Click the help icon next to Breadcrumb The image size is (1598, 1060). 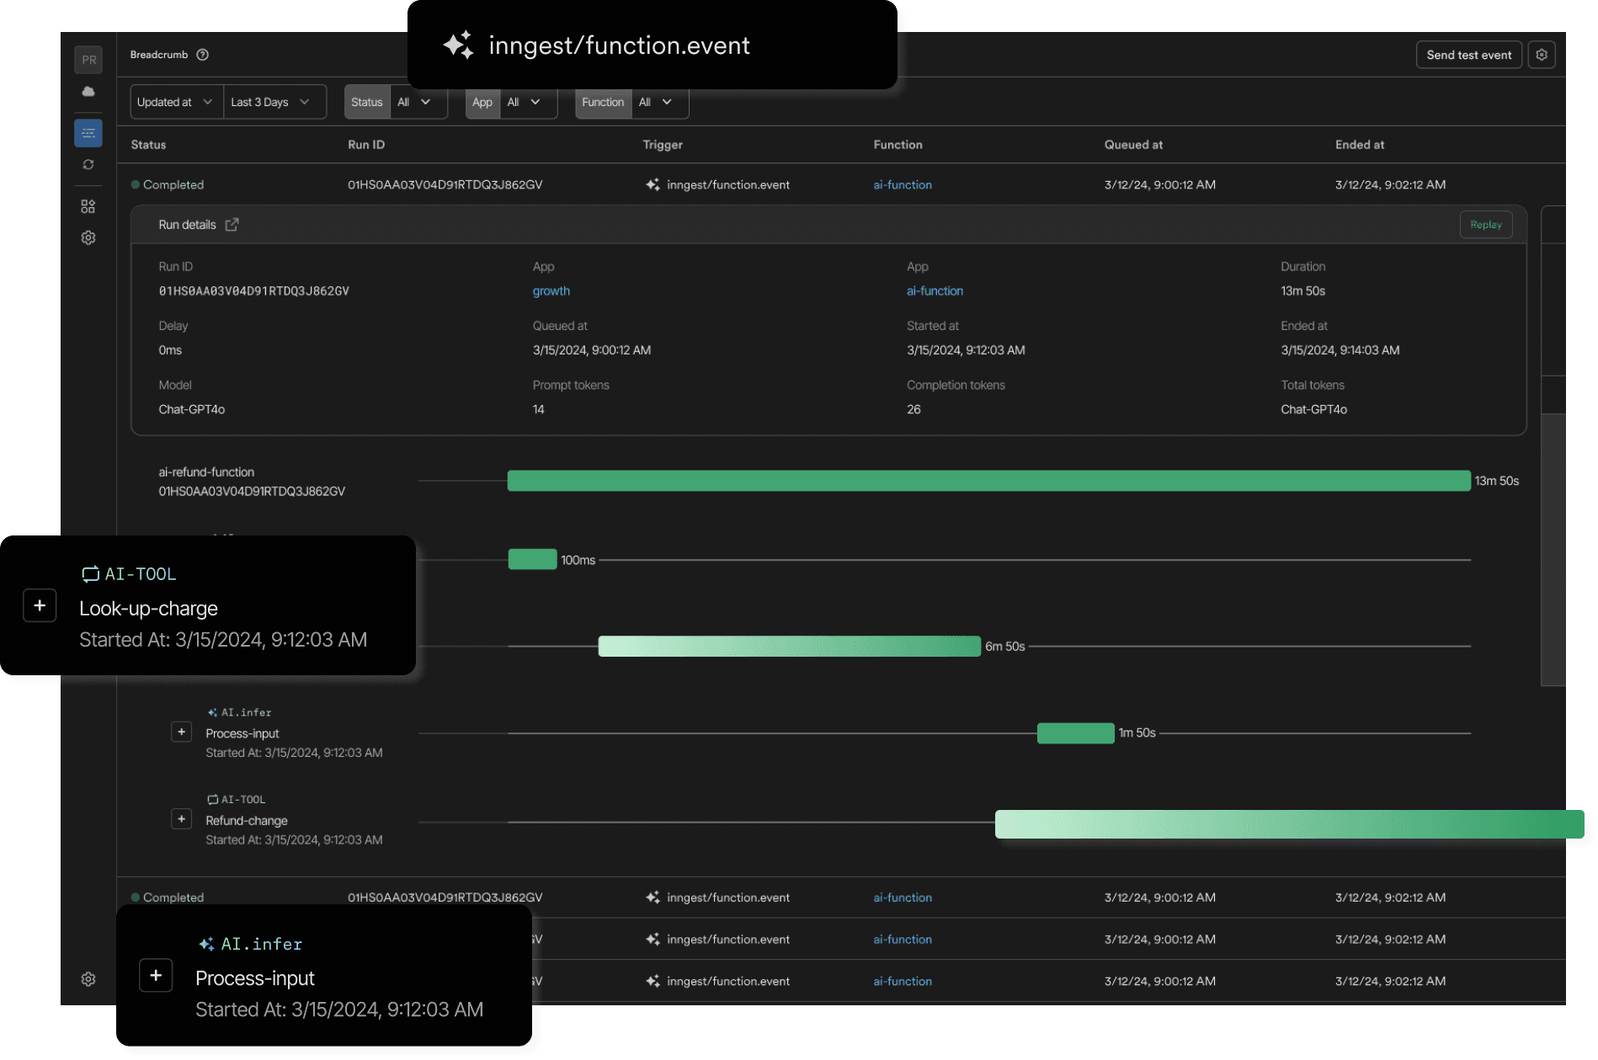[x=202, y=54]
